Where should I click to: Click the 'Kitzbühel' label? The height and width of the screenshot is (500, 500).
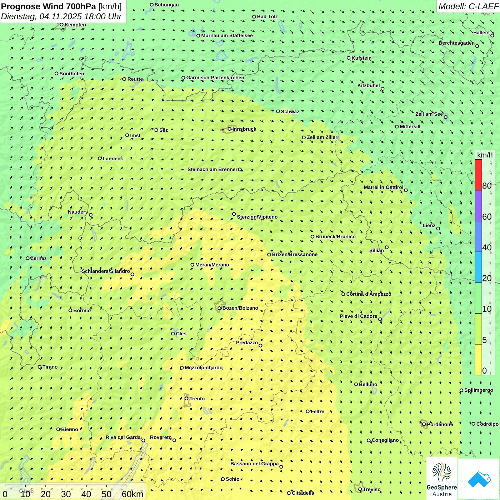pyautogui.click(x=369, y=85)
